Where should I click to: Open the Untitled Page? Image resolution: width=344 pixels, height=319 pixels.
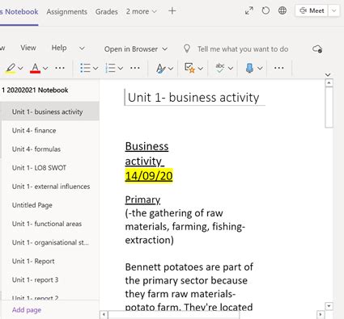click(x=50, y=205)
